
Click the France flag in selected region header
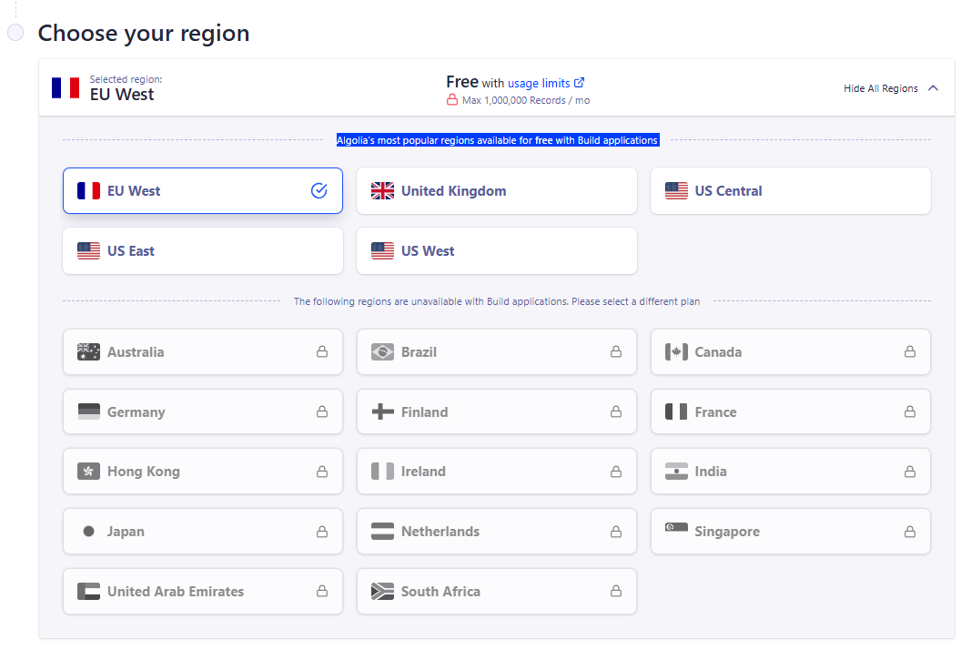(x=66, y=87)
